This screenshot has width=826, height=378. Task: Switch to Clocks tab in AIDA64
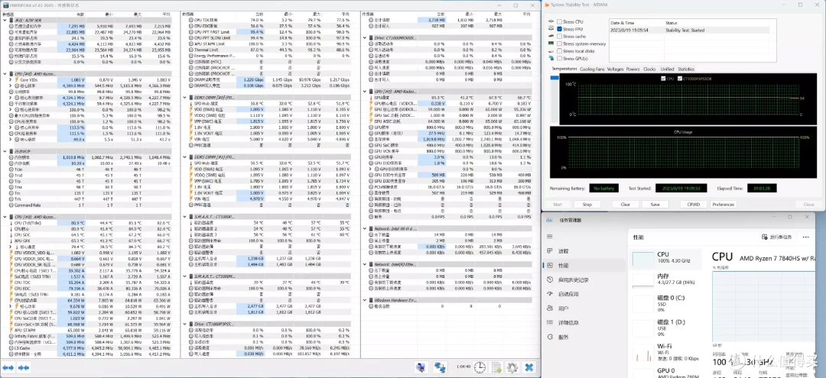(x=649, y=69)
